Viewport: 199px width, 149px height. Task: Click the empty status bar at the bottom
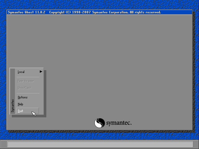coord(99,144)
